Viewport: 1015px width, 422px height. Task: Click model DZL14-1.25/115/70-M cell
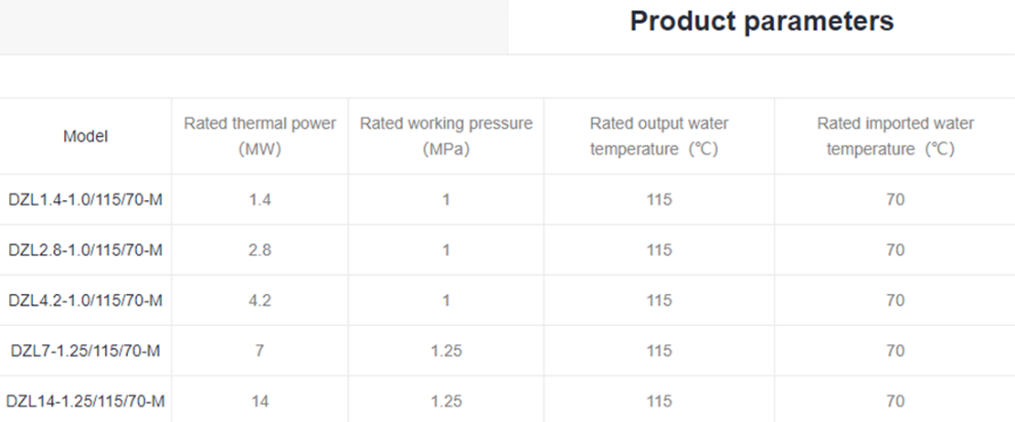tap(86, 401)
